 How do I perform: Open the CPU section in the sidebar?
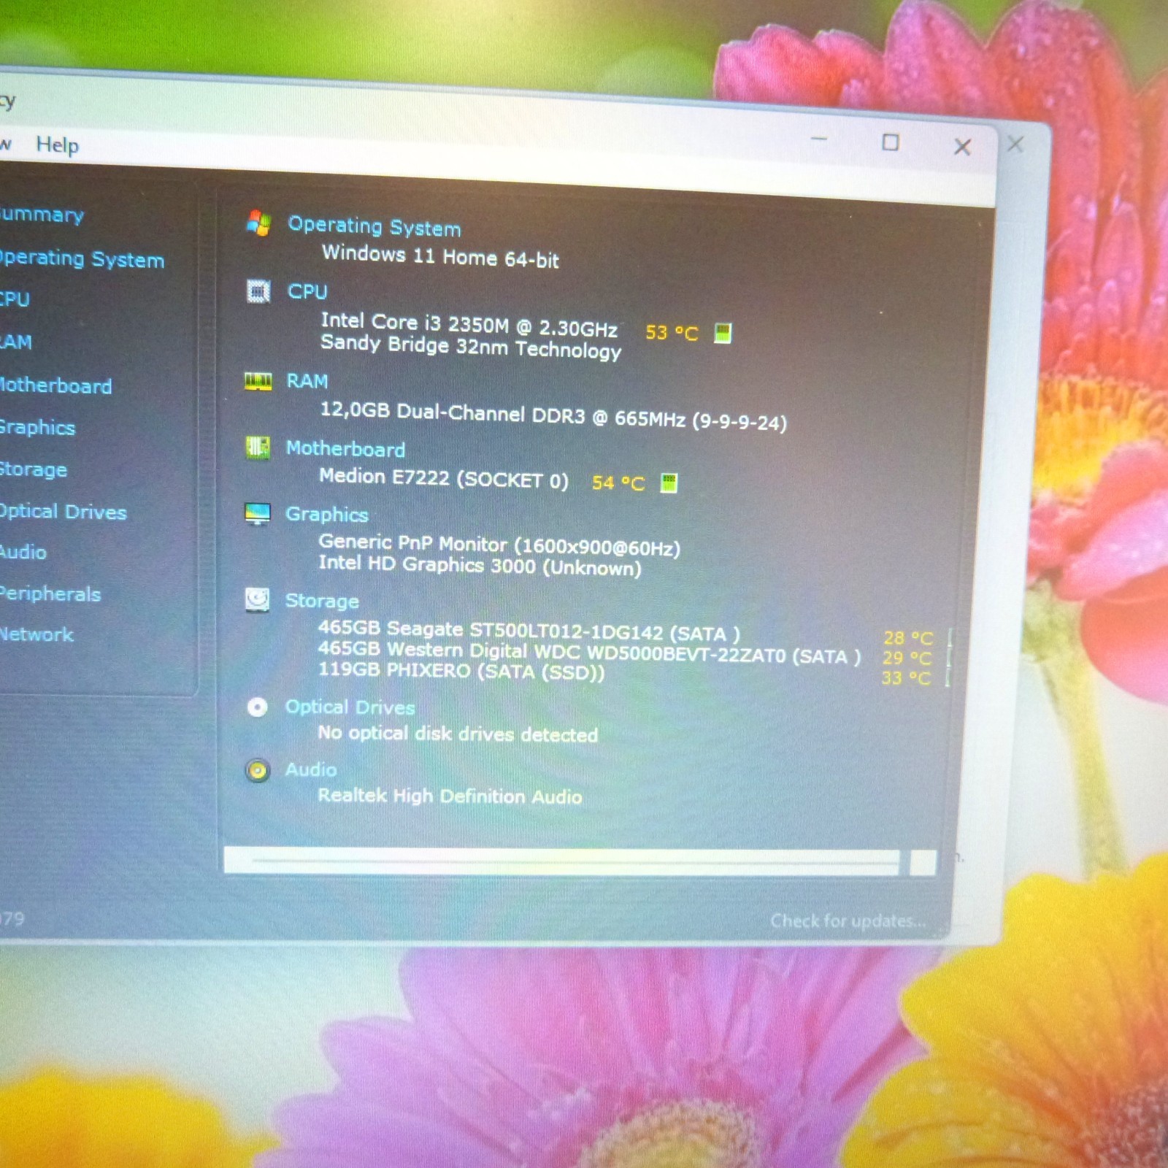pyautogui.click(x=15, y=299)
